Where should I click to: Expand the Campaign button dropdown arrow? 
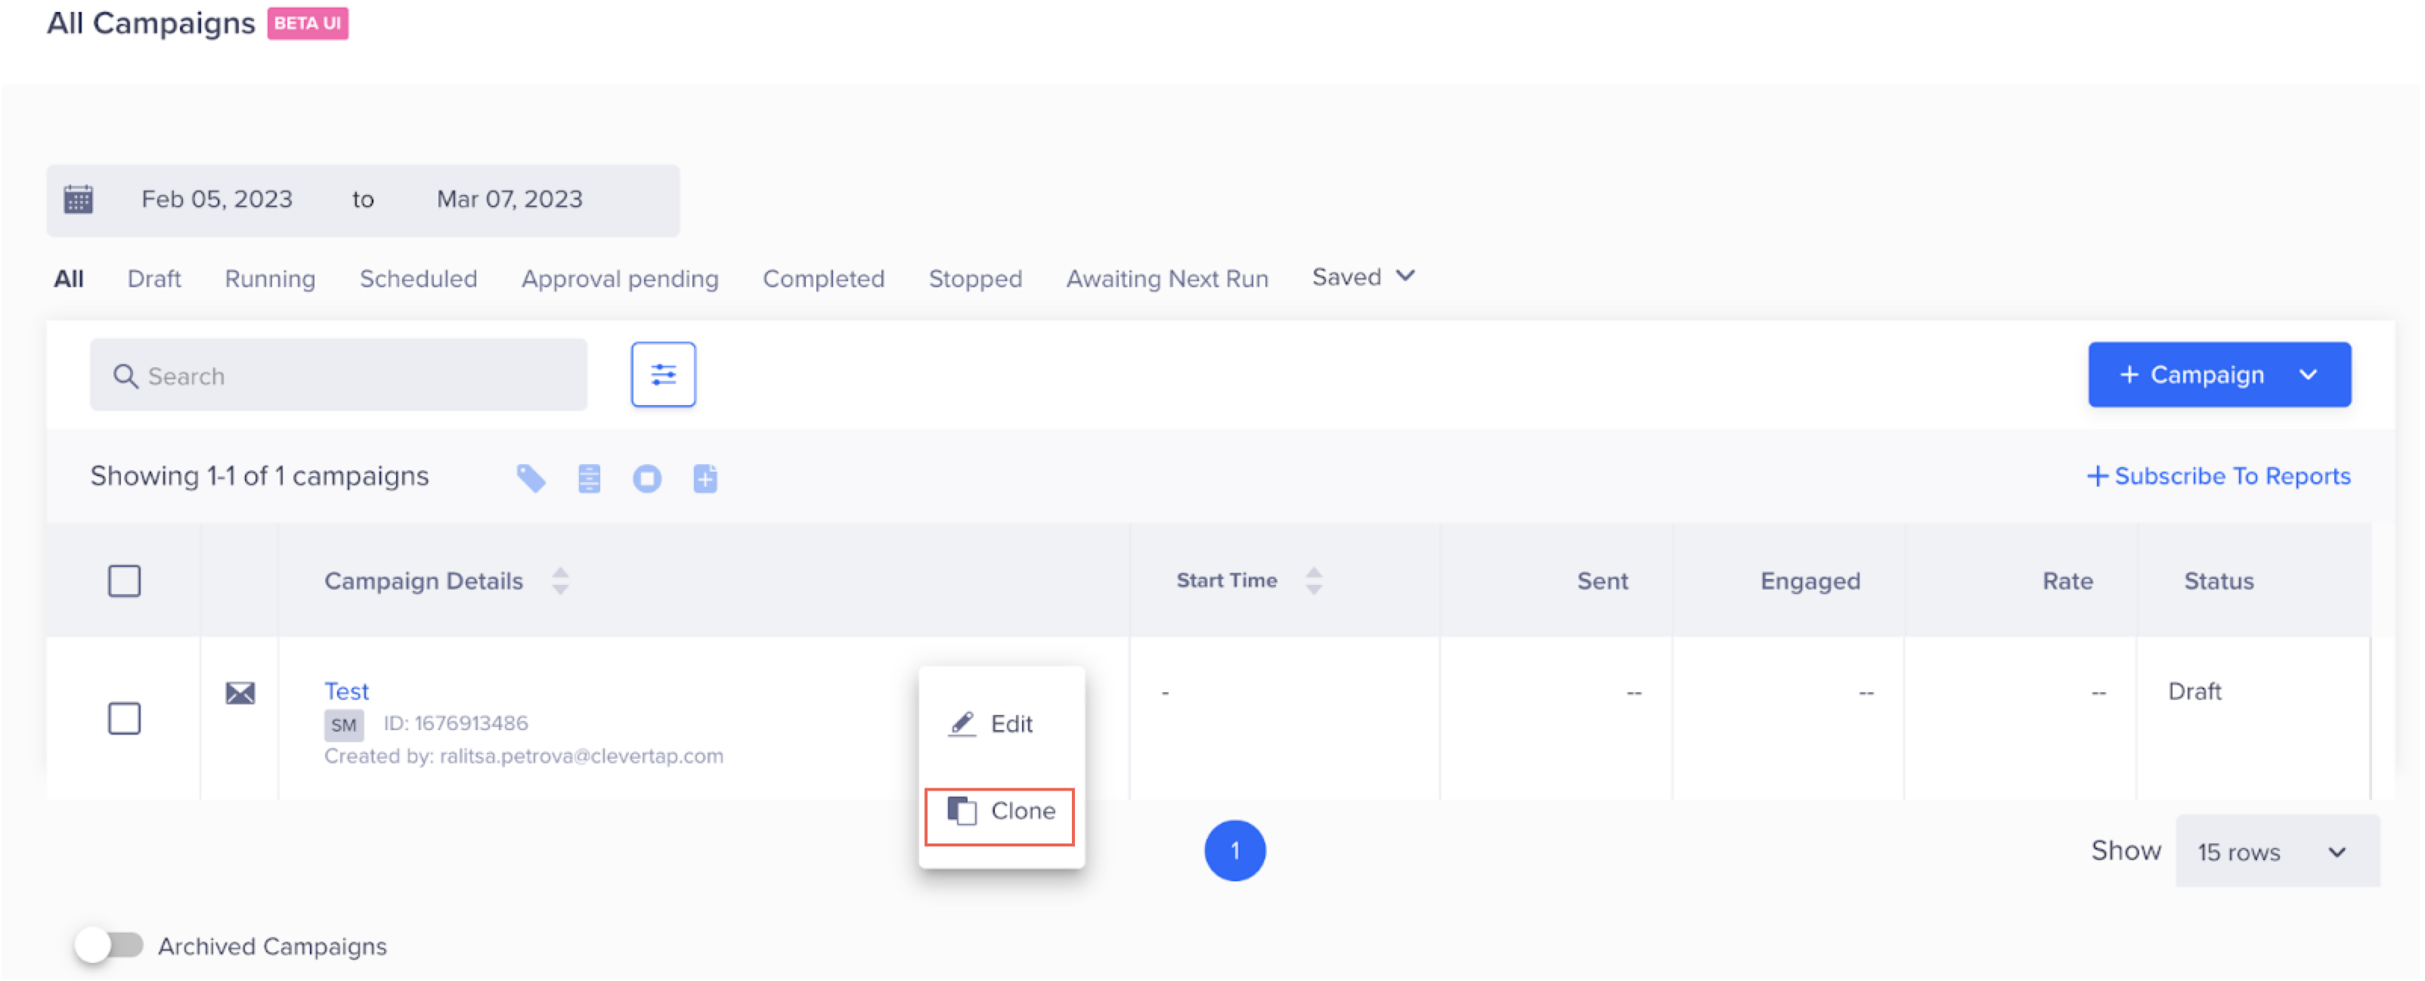(x=2307, y=375)
